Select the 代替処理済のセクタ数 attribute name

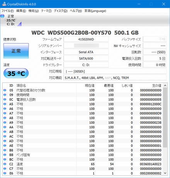(31, 90)
